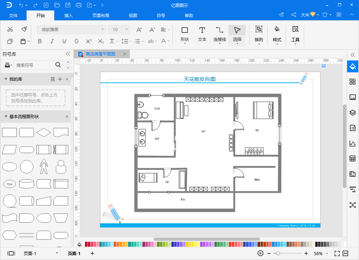The height and width of the screenshot is (260, 359).
Task: Open the layers panel icon
Action: (x=353, y=113)
